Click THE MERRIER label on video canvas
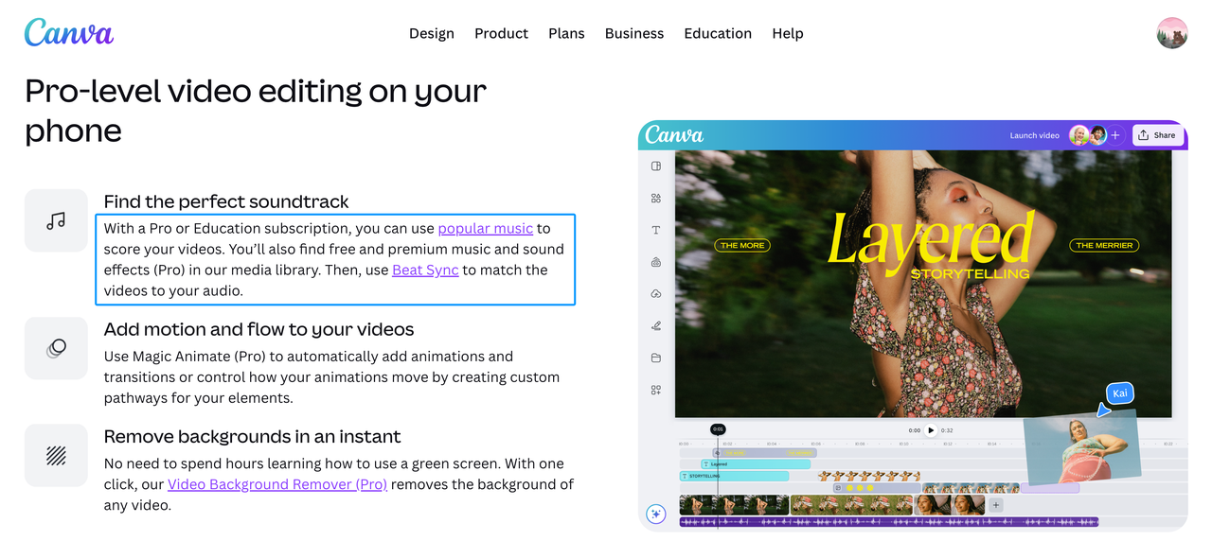Screen dimensions: 1212x541 [x=1104, y=245]
